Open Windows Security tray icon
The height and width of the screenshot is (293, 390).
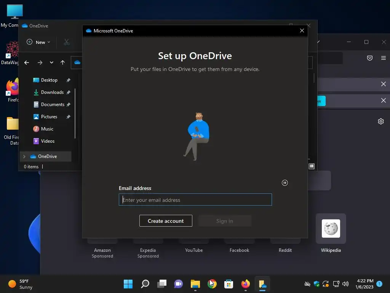pos(316,284)
